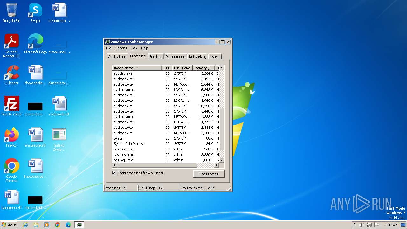Select the System process row
Viewport: 407px width, 229px height.
tap(166, 138)
